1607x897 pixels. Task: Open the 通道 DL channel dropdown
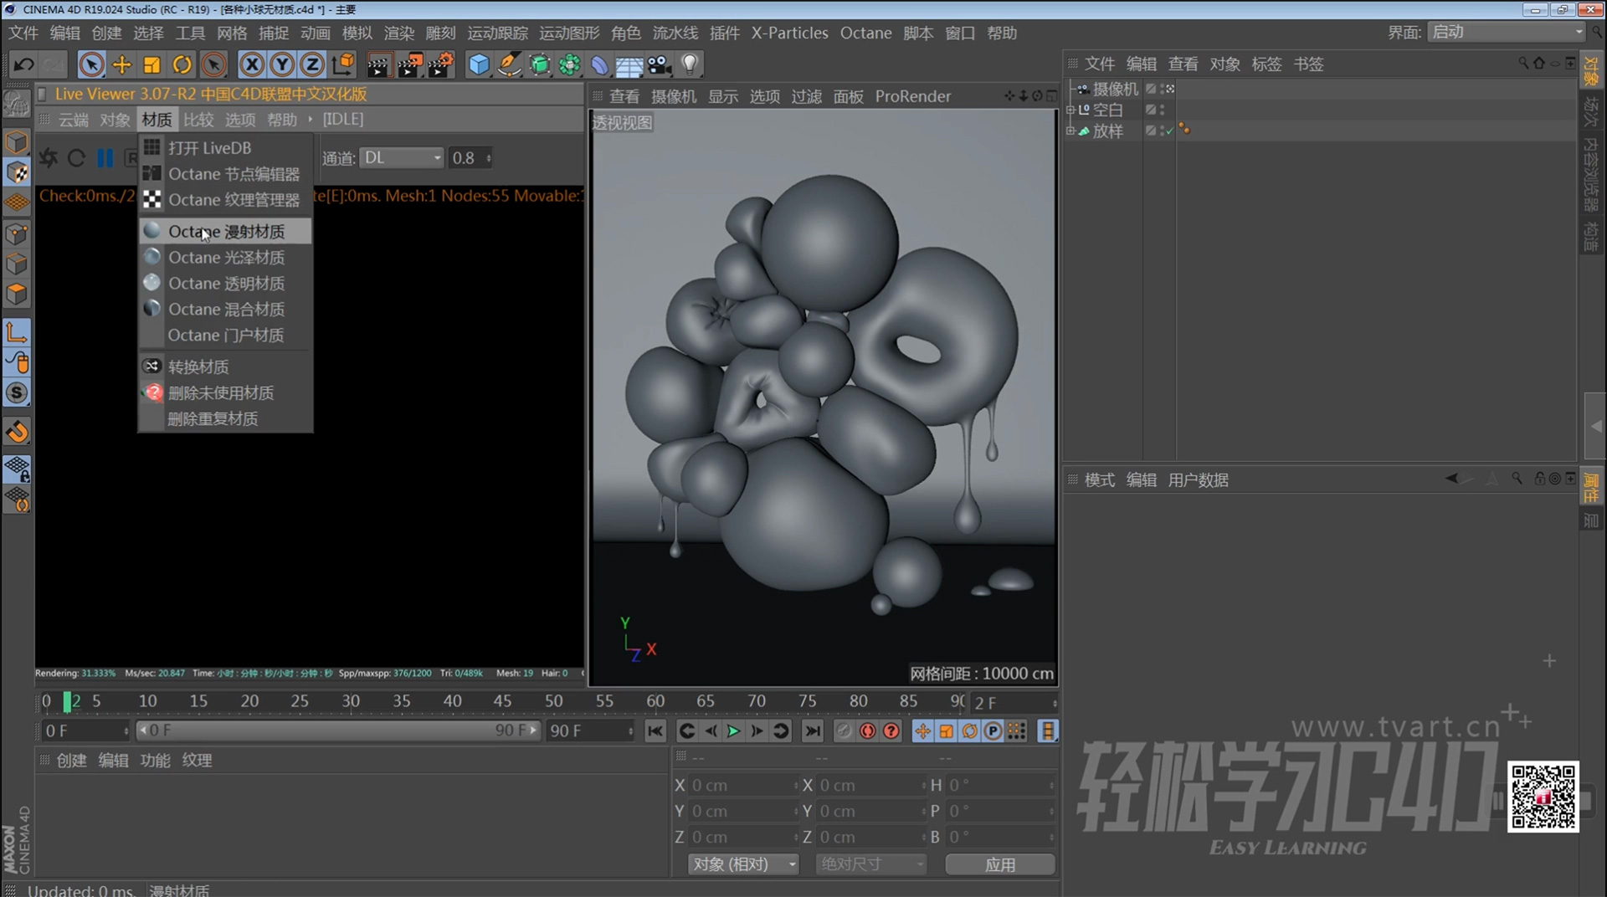coord(401,157)
